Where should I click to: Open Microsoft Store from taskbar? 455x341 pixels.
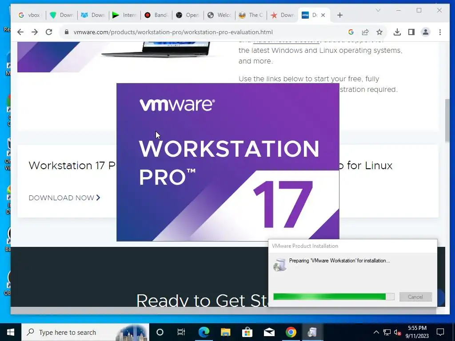[x=247, y=332]
